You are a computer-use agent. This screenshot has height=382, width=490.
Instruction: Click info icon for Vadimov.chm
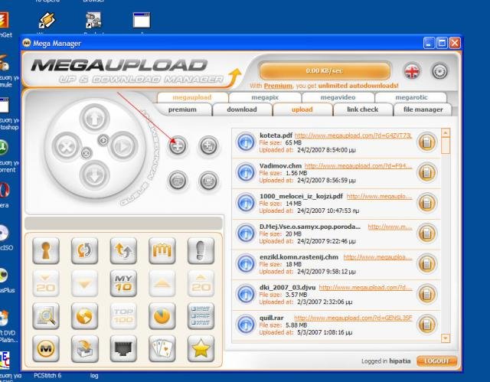246,173
